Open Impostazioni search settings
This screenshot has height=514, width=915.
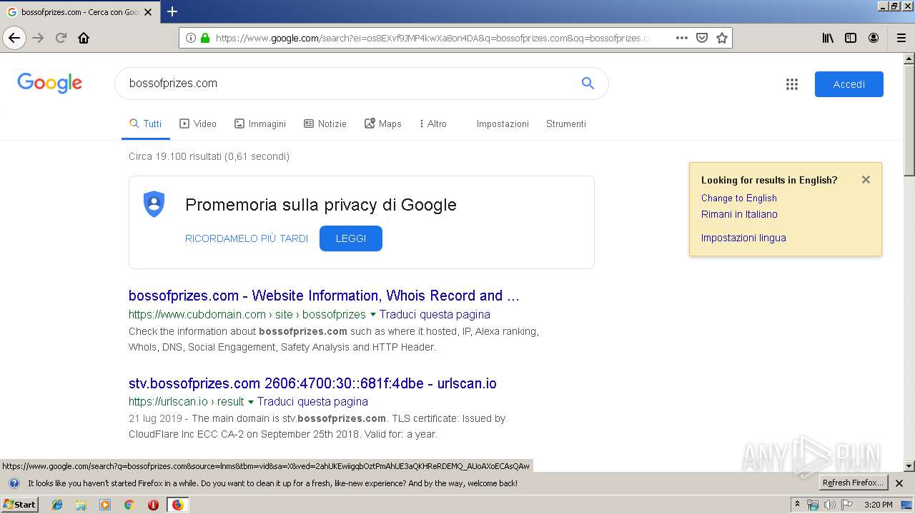coord(503,124)
